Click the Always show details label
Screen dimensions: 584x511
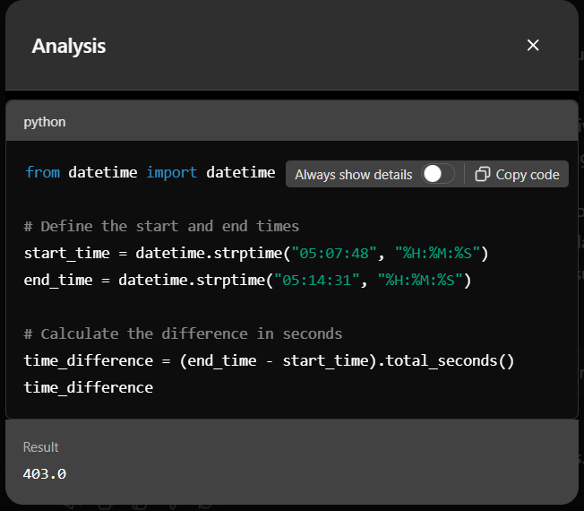353,174
